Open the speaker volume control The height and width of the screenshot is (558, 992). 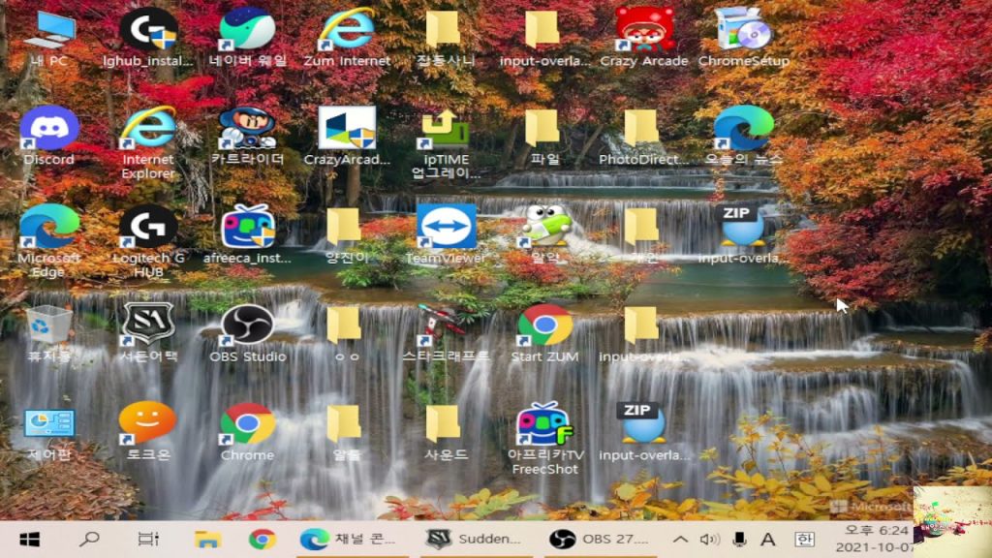click(710, 539)
